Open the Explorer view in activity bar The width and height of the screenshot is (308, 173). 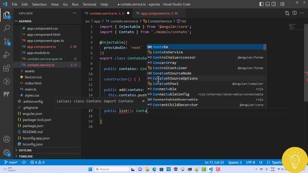6,15
